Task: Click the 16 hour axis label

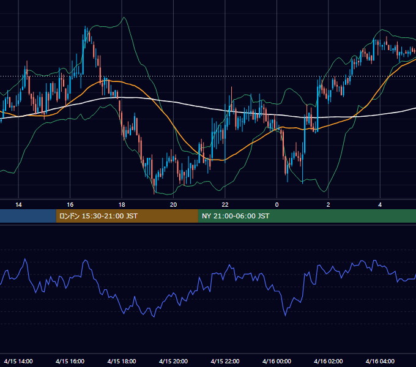Action: click(70, 205)
